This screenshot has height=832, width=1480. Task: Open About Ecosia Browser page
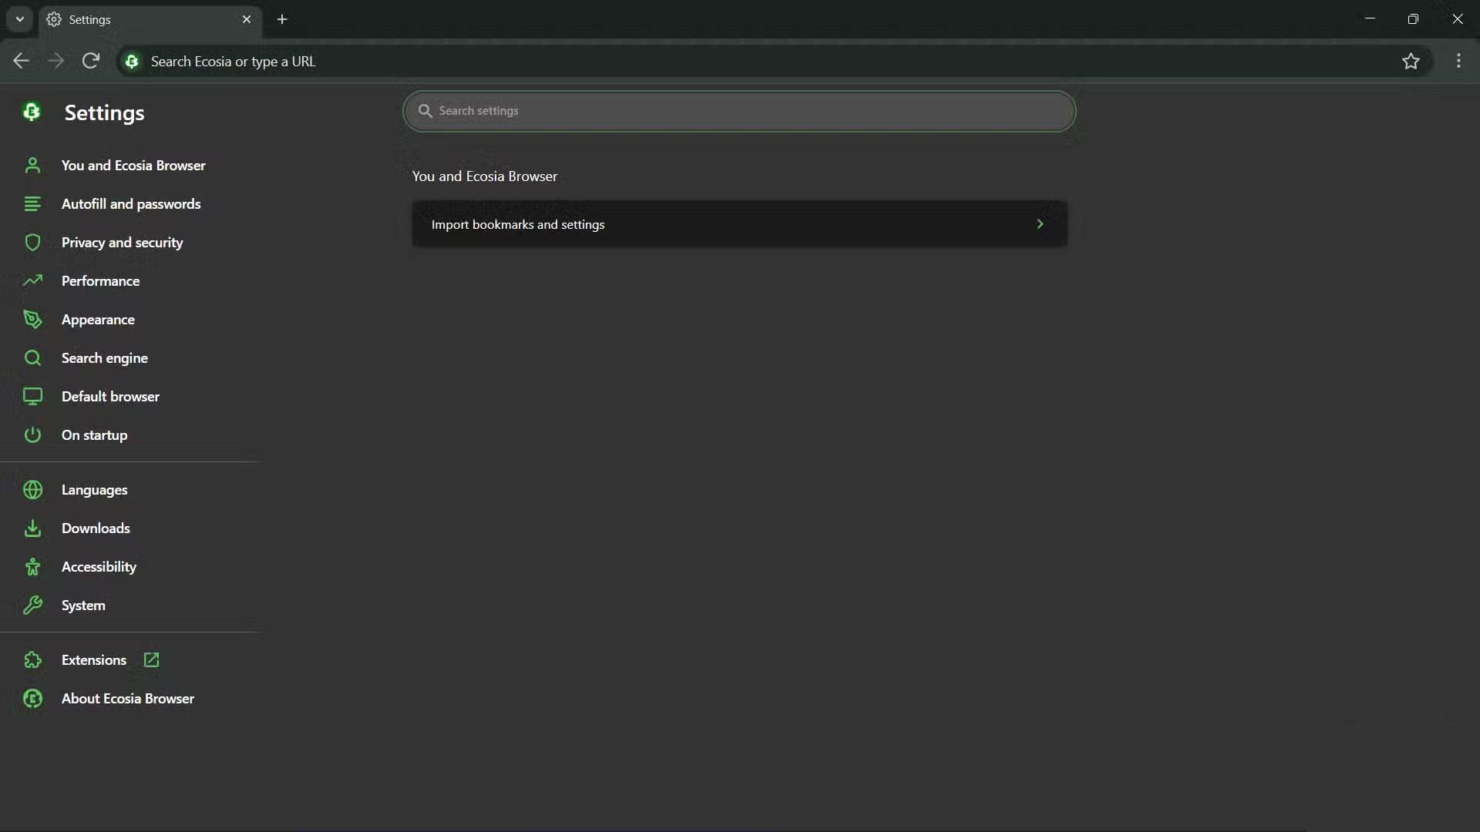[x=128, y=699]
